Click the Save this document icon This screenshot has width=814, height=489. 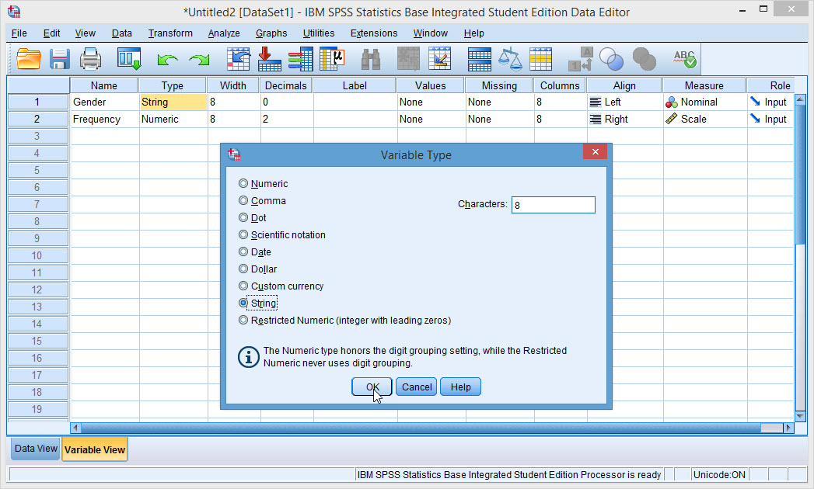click(60, 59)
